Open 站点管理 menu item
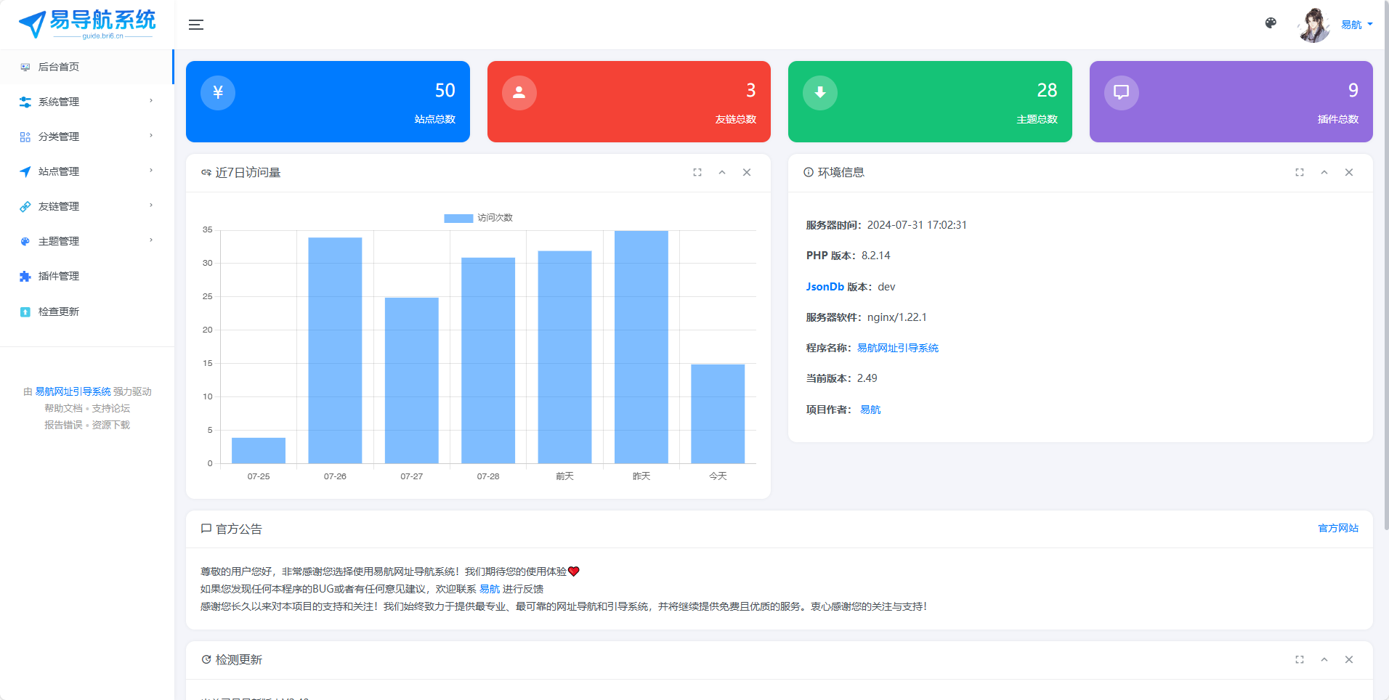Screen dimensions: 1389x700 pyautogui.click(x=86, y=171)
